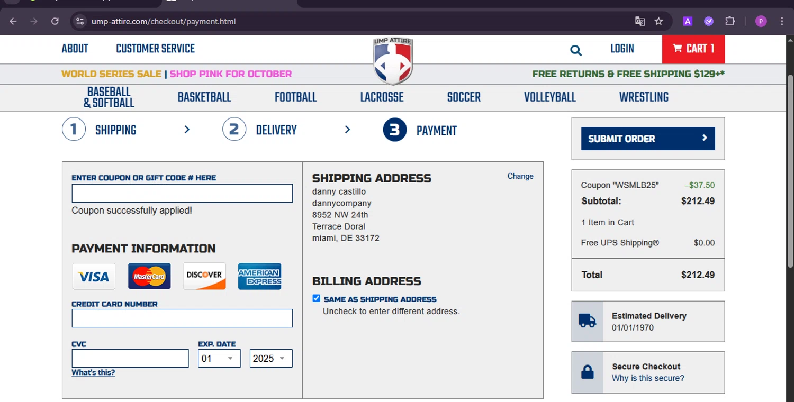
Task: Open the expiration month dropdown
Action: (x=220, y=358)
